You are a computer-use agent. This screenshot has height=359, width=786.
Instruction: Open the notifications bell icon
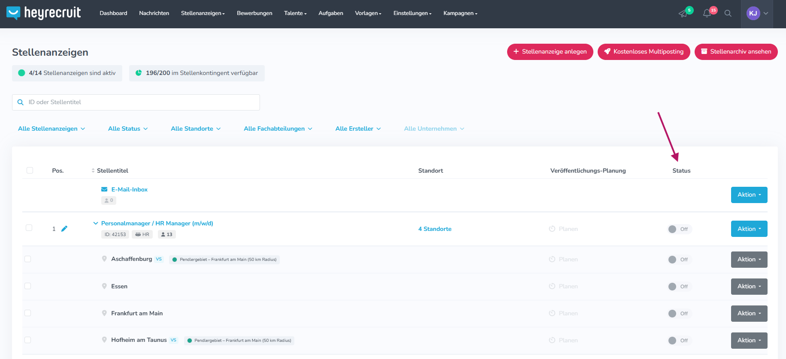point(707,14)
